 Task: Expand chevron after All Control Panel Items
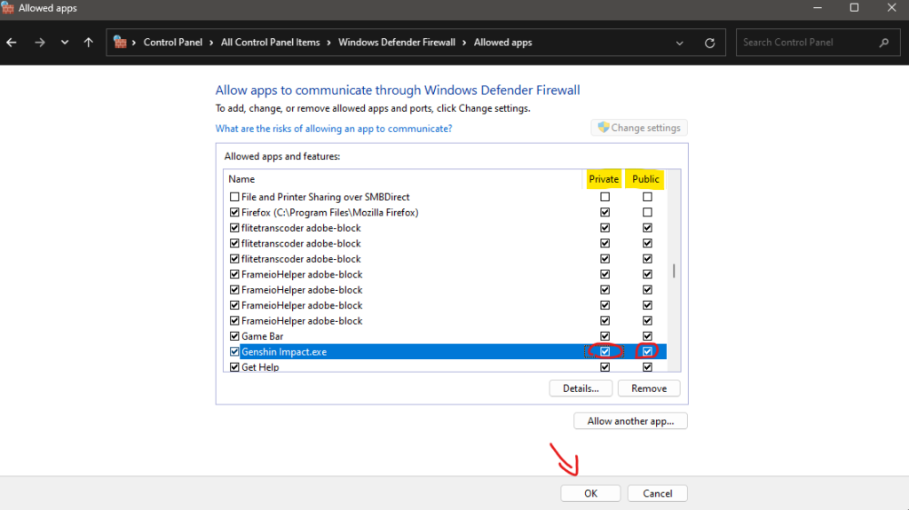click(x=328, y=43)
